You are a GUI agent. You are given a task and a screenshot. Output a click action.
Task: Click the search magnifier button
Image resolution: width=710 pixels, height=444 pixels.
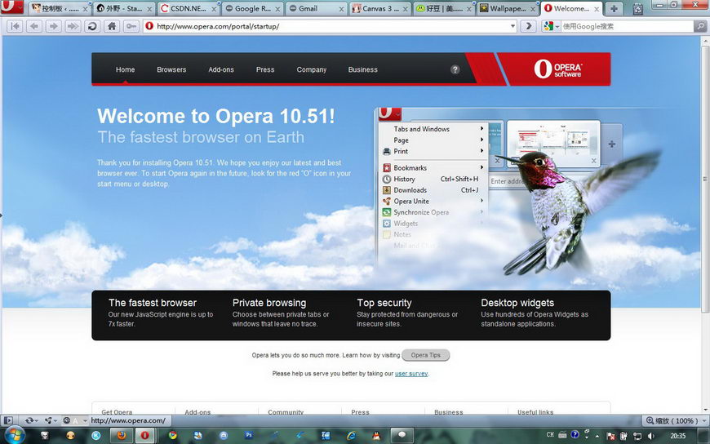click(699, 26)
